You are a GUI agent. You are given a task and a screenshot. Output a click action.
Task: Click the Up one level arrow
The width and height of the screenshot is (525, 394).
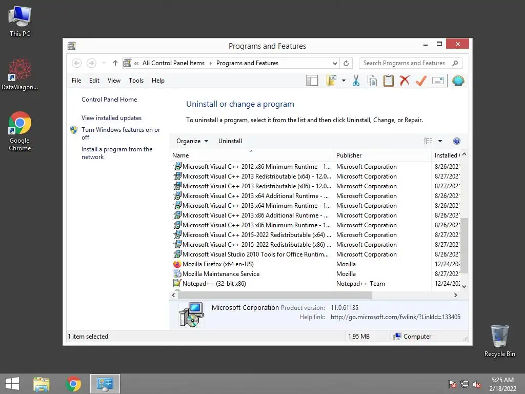(115, 63)
